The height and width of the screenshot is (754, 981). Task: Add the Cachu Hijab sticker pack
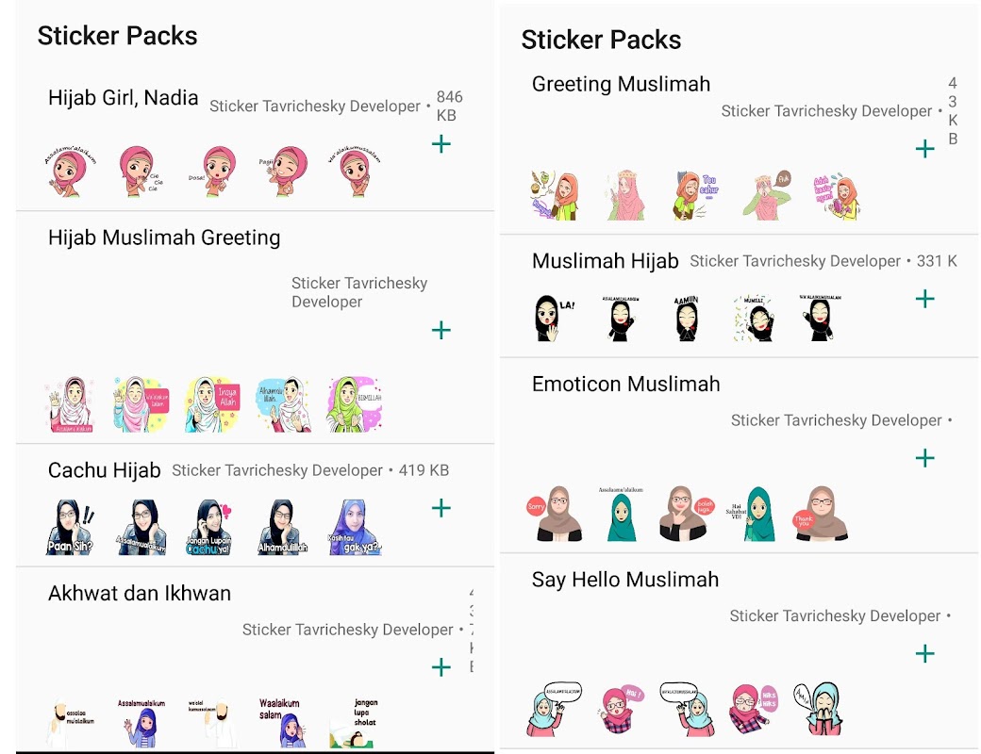pos(441,508)
